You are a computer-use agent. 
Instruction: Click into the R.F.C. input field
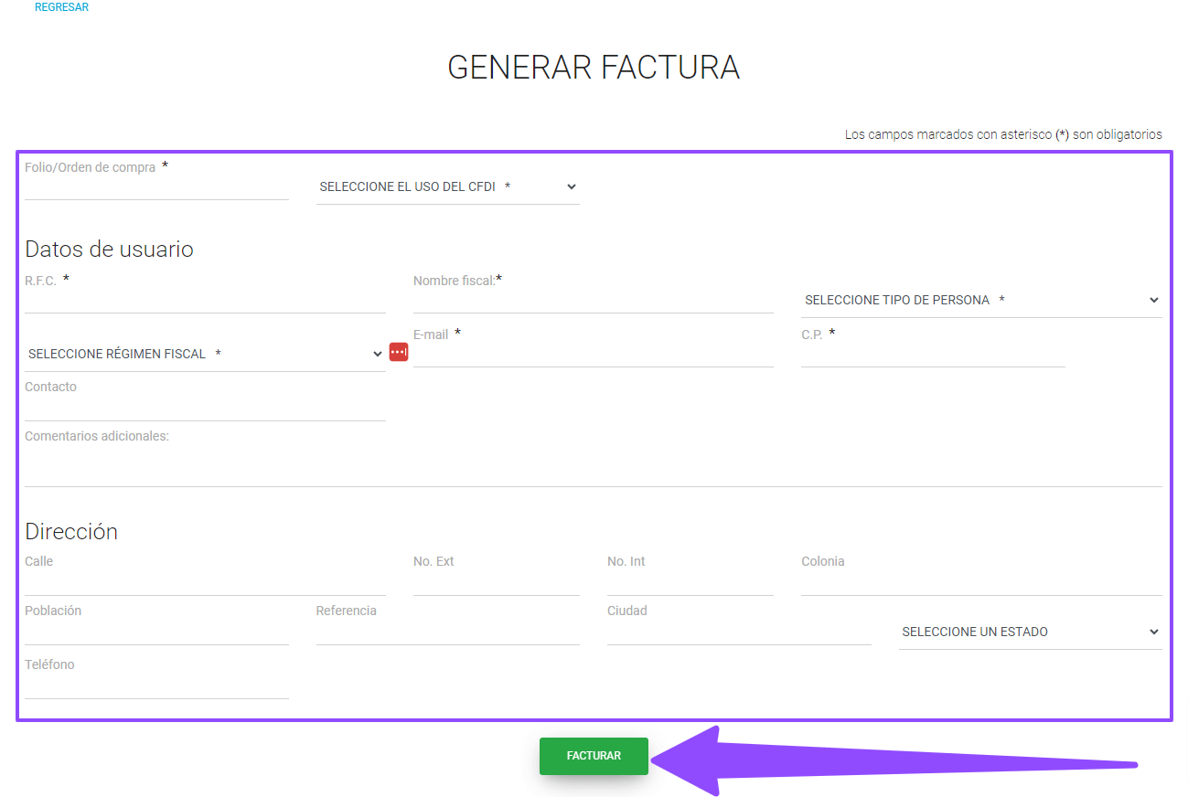click(205, 300)
